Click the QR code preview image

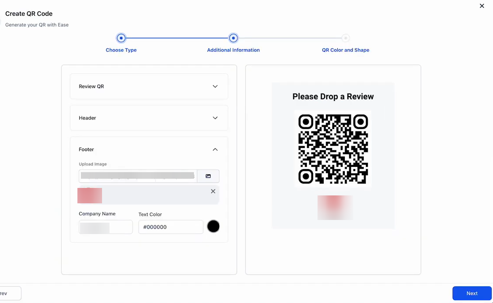click(x=333, y=149)
